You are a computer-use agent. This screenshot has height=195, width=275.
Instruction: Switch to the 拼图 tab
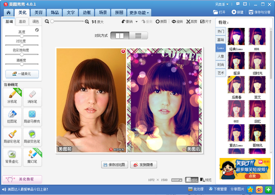[x=119, y=13]
